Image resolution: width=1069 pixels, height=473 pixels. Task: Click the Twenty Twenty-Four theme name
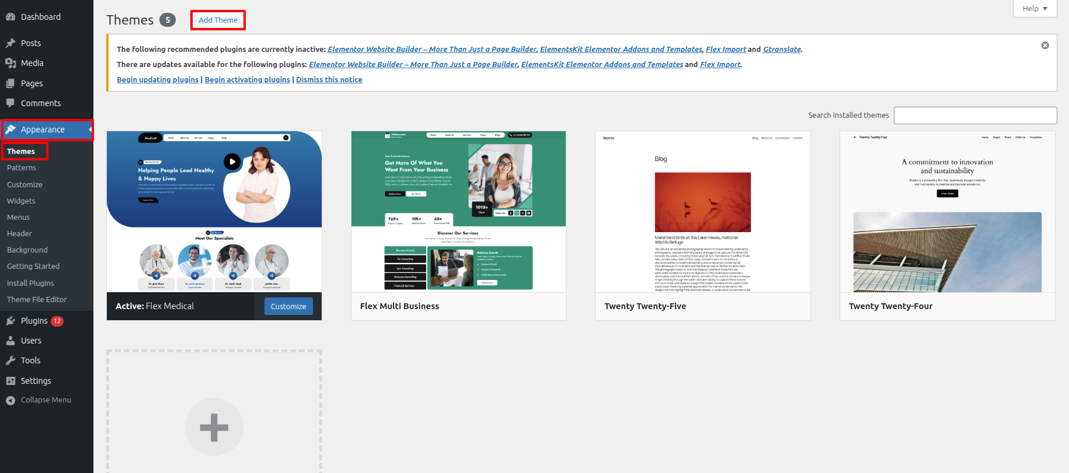point(890,306)
